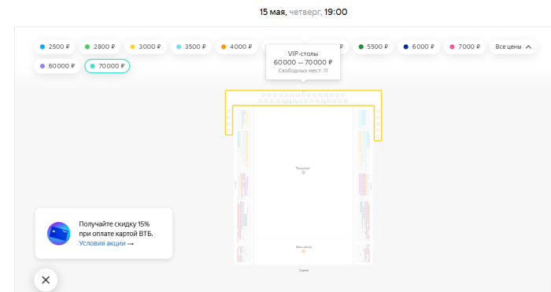The width and height of the screenshot is (551, 292).
Task: Toggle the 70000 ₽ price filter
Action: tap(107, 66)
